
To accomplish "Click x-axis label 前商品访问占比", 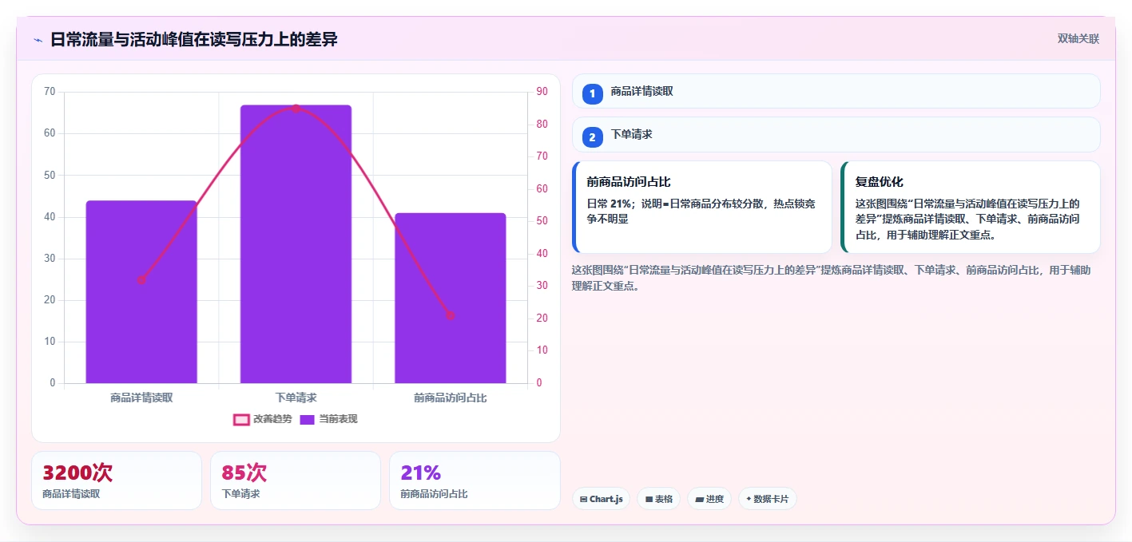I will point(450,398).
